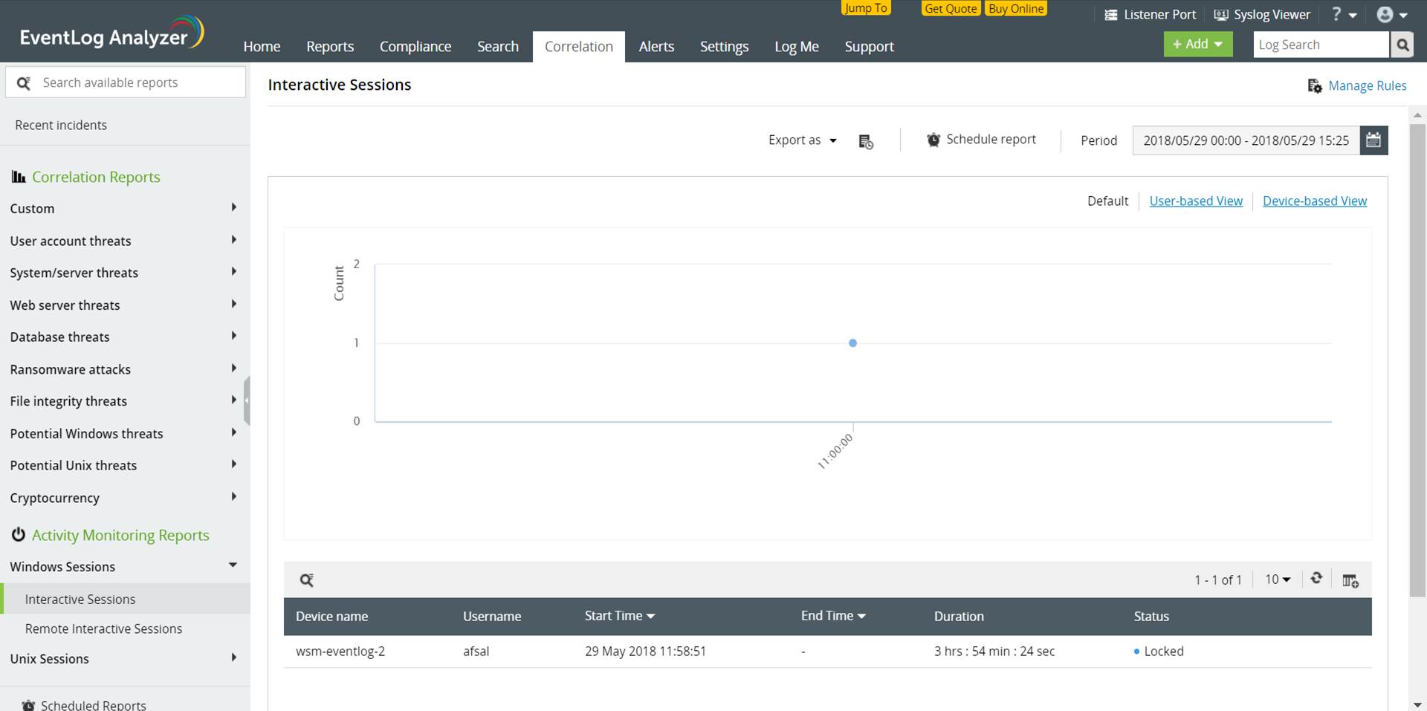
Task: Open the user account profile icon
Action: [1391, 15]
